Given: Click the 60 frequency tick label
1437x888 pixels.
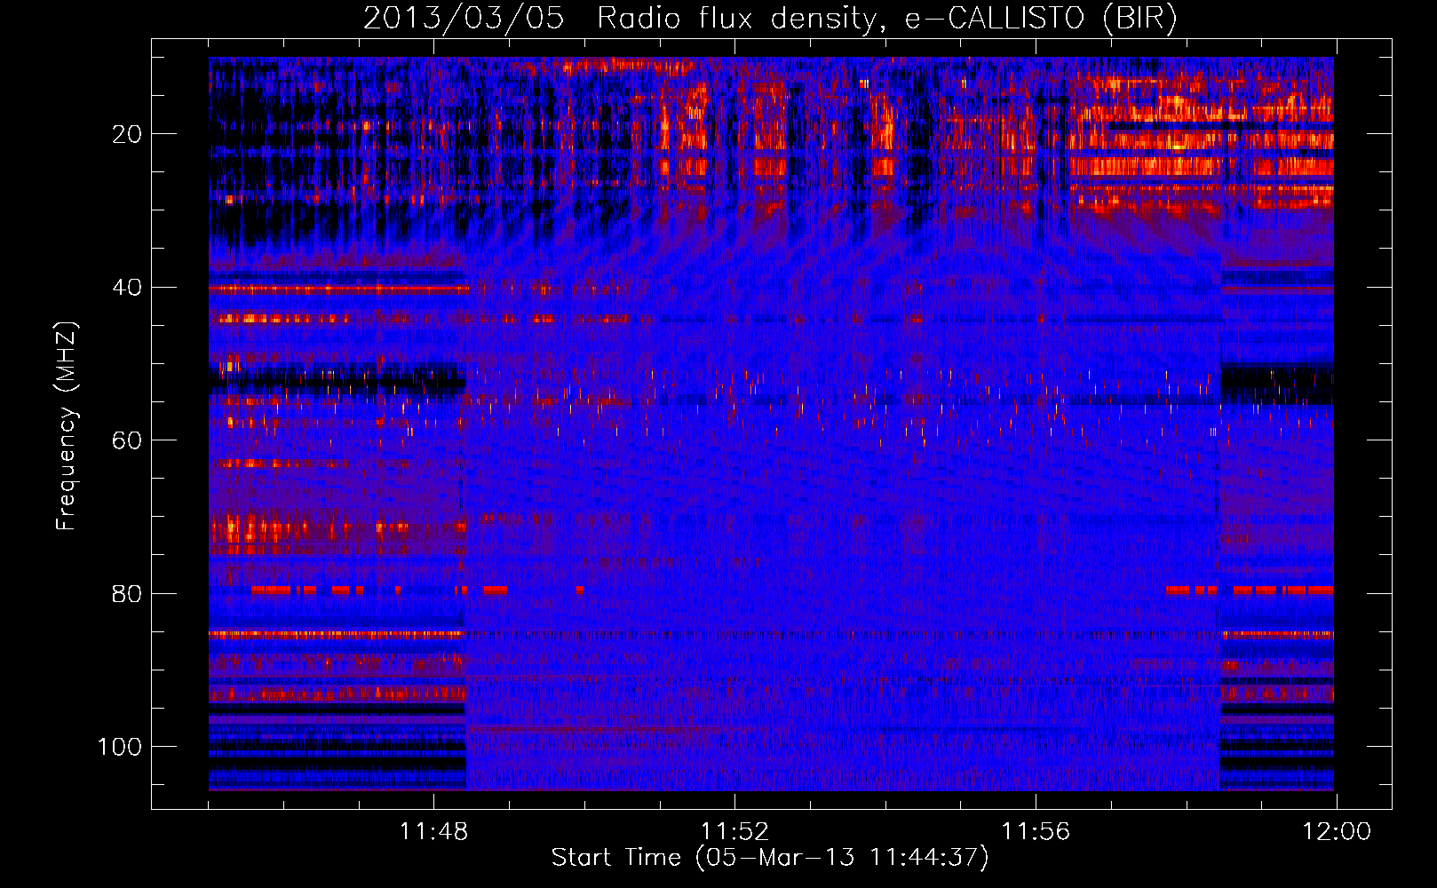Looking at the screenshot, I should (x=127, y=441).
